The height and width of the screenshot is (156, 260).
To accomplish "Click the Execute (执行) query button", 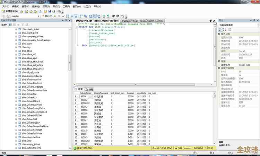I will (48, 16).
